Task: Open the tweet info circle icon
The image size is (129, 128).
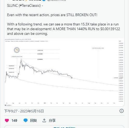Action: click(121, 111)
